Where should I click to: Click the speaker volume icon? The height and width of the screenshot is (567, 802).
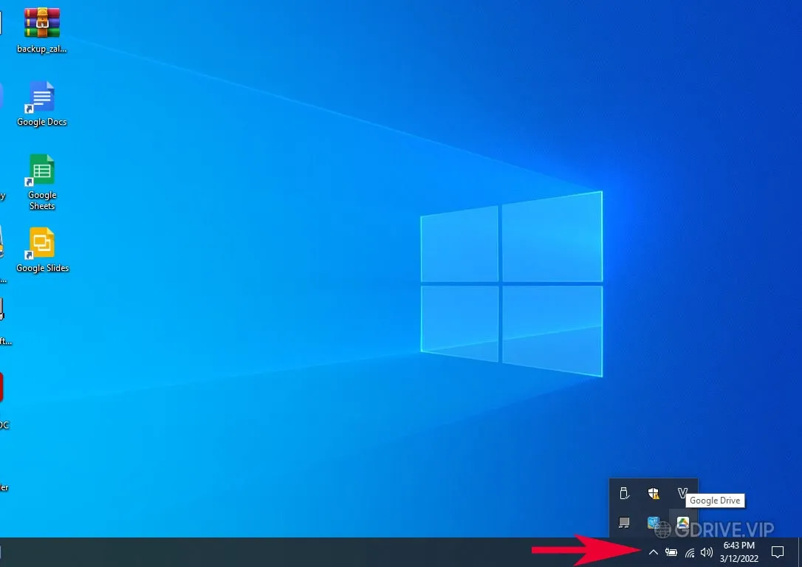pyautogui.click(x=707, y=551)
